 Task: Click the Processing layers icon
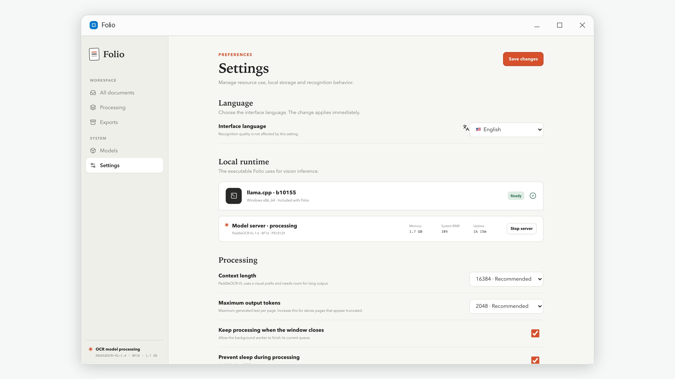tap(93, 107)
